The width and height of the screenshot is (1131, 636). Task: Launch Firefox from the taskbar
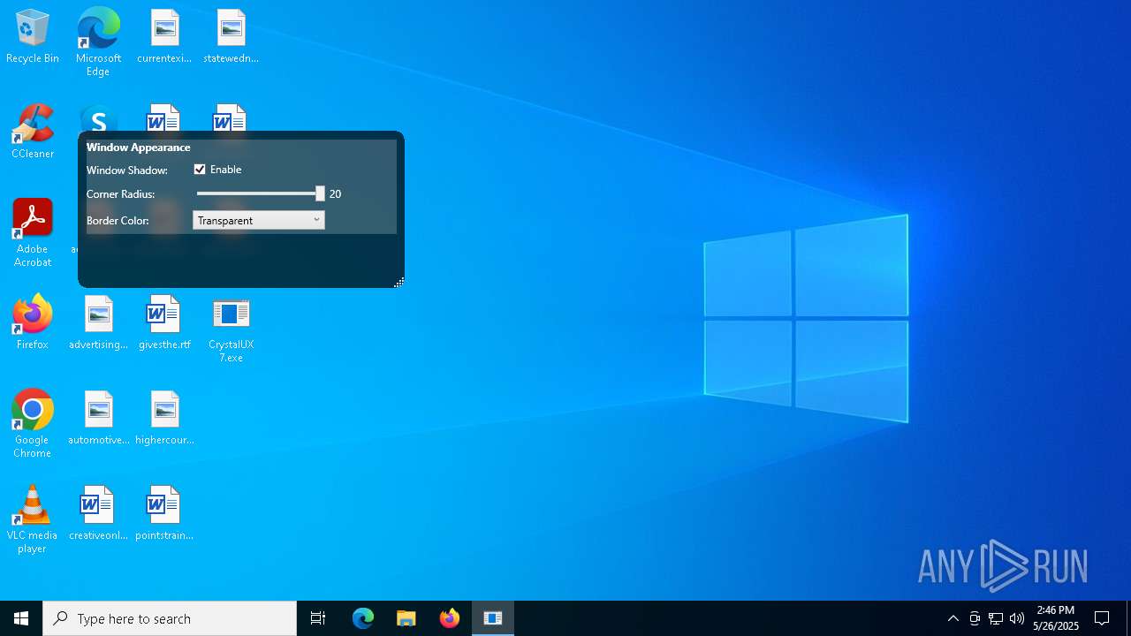[450, 618]
